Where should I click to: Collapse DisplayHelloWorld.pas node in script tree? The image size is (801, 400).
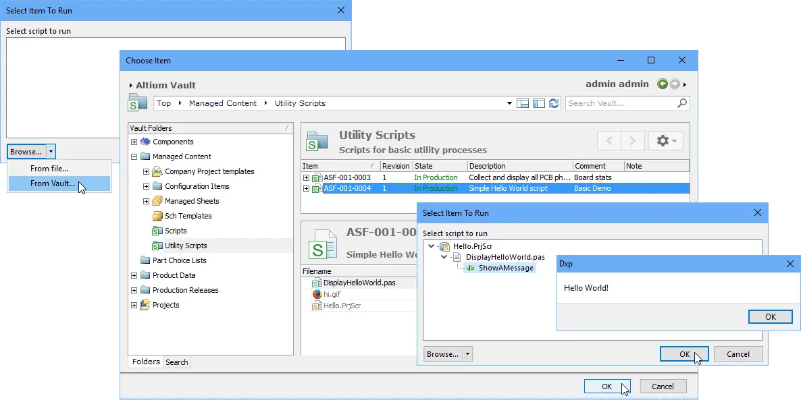[444, 256]
